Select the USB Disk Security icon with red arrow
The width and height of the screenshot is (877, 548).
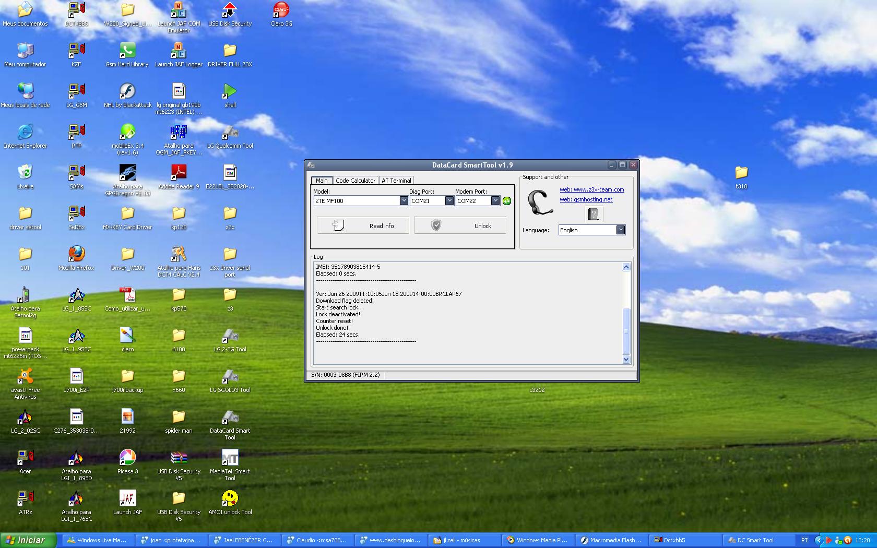click(x=230, y=15)
